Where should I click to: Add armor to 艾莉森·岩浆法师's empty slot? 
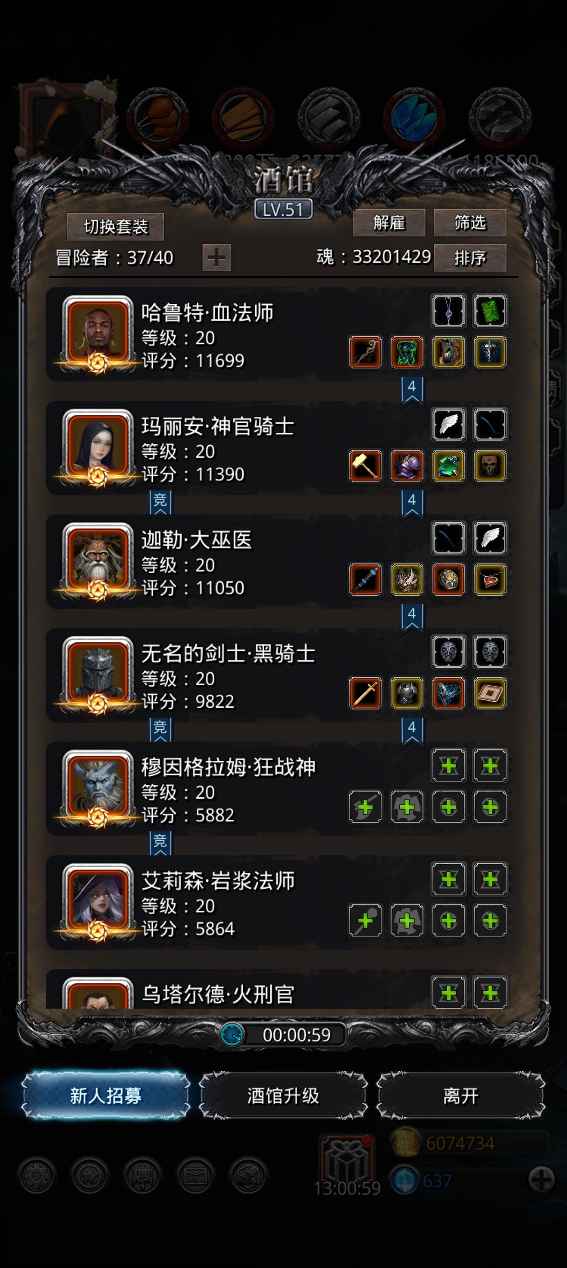tap(407, 920)
